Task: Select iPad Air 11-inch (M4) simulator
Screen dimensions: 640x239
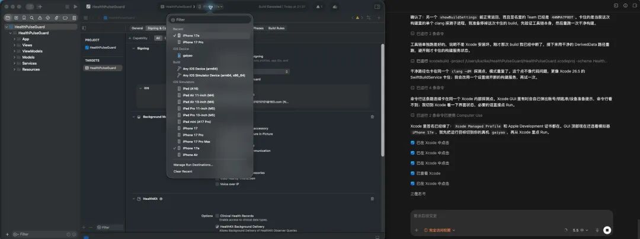Action: click(x=210, y=95)
